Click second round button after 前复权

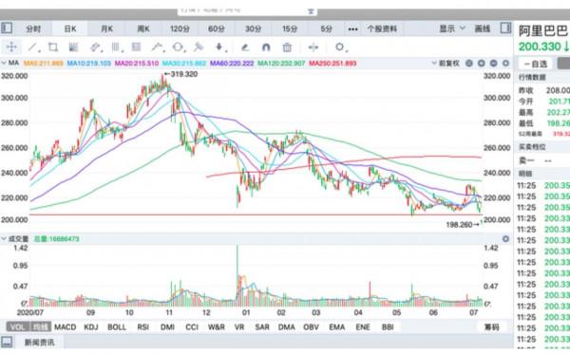point(482,64)
